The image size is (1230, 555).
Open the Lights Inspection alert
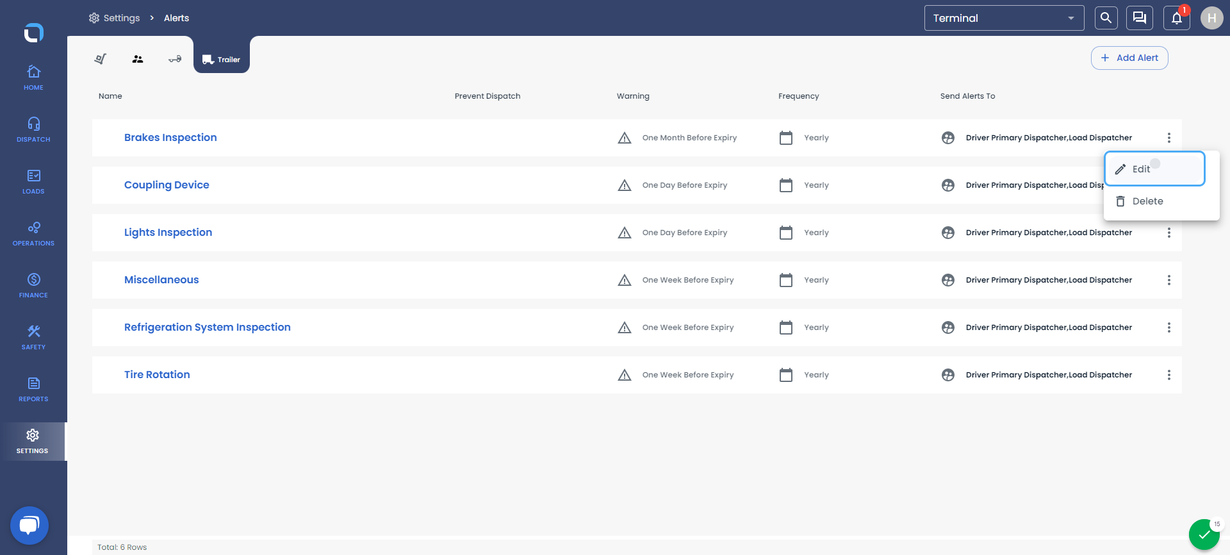(x=168, y=232)
